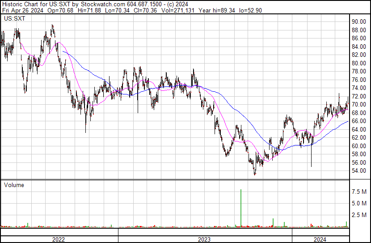Screen dimensions: 371x243
Task: Click the 58.00 price axis label
Action: click(358, 154)
